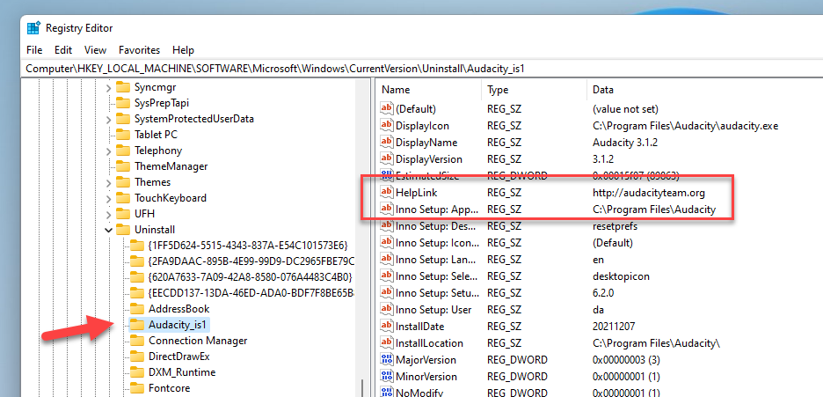The image size is (823, 397).
Task: Select the {1FF5D624-5515-4343-837A-E54C101573E6} key
Action: tap(248, 246)
